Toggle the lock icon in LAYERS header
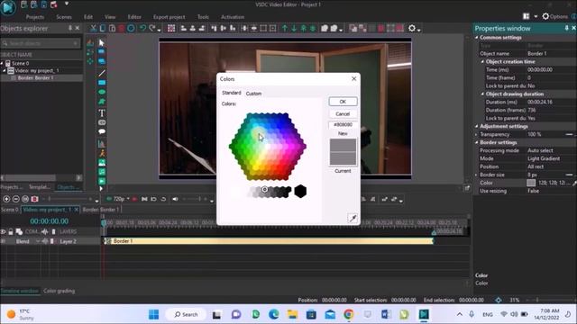Screen dimensions: 577x324 pyautogui.click(x=11, y=231)
